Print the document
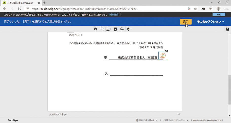 click(115, 29)
